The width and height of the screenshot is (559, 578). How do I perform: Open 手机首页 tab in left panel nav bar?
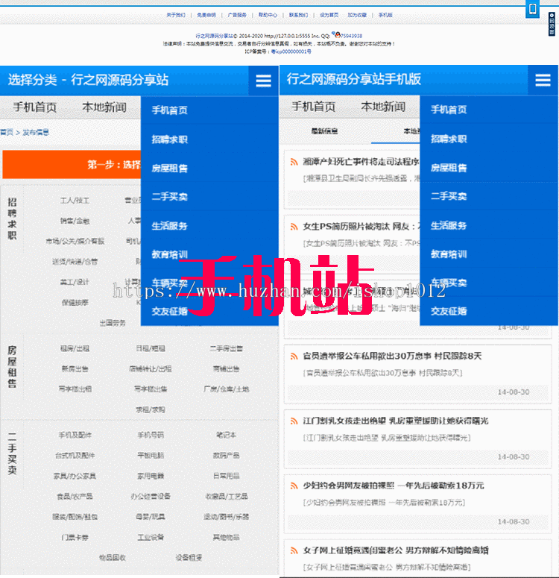pos(34,107)
